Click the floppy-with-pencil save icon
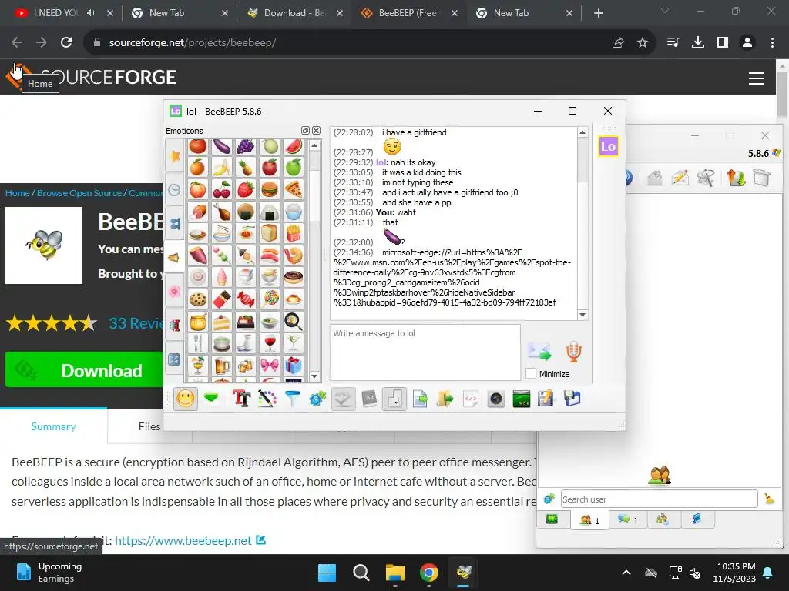This screenshot has height=591, width=789. (x=546, y=399)
